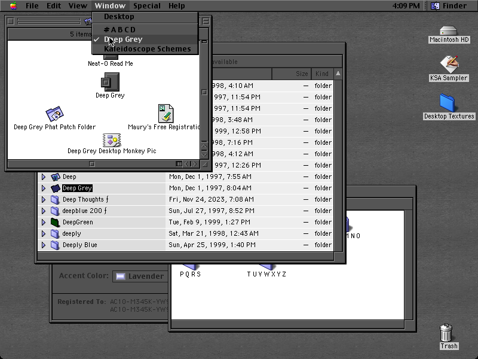Click the green DeepGreen folder icon
The image size is (478, 359).
click(55, 222)
